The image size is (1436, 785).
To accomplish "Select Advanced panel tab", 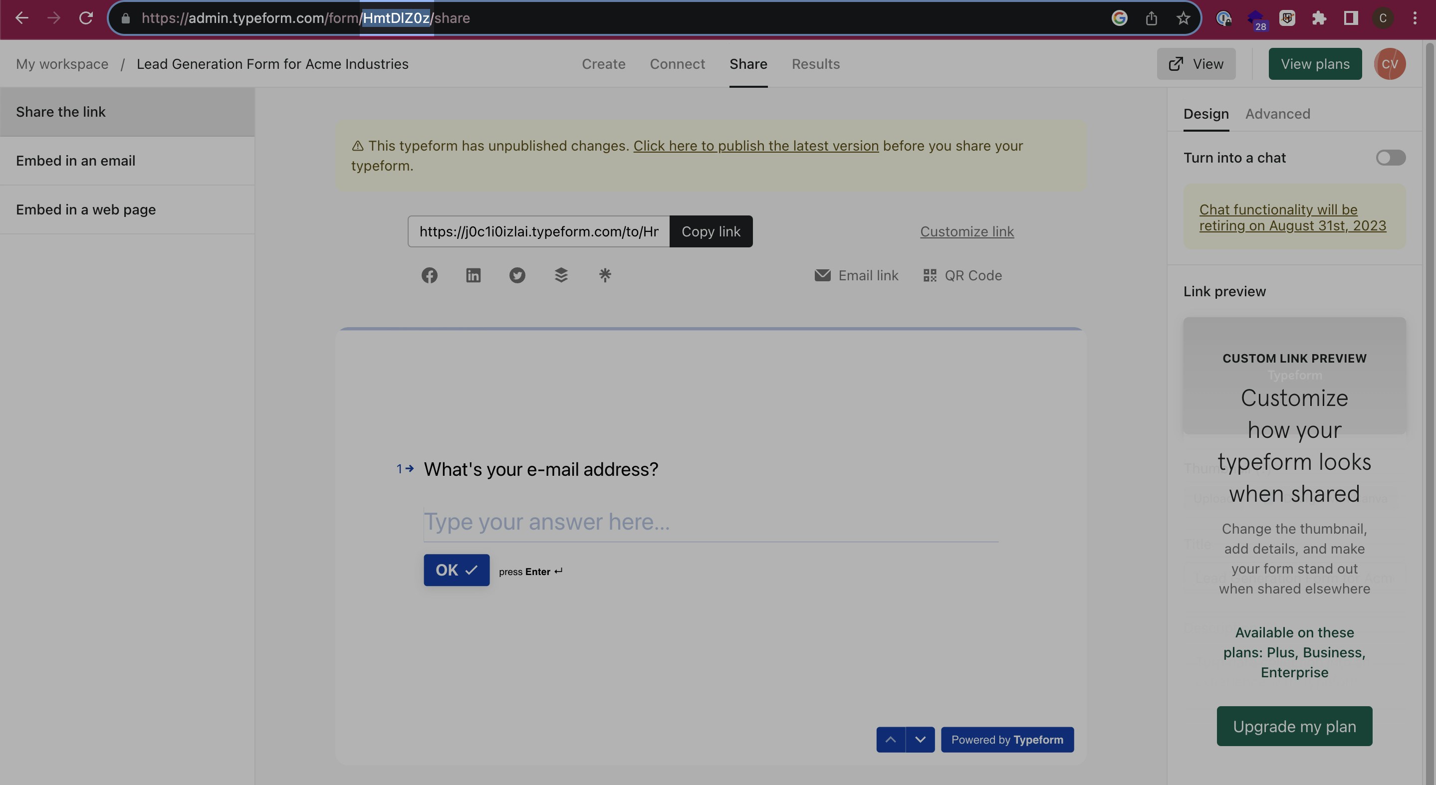I will coord(1278,114).
